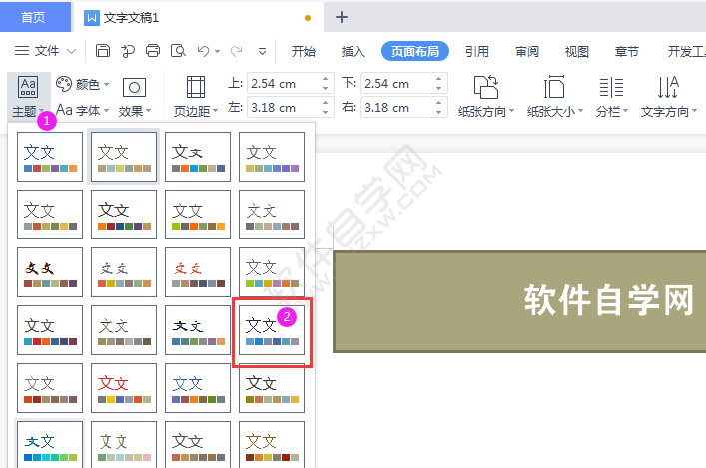Expand the quick access toolbar customize arrow
The height and width of the screenshot is (468, 706).
click(x=262, y=51)
